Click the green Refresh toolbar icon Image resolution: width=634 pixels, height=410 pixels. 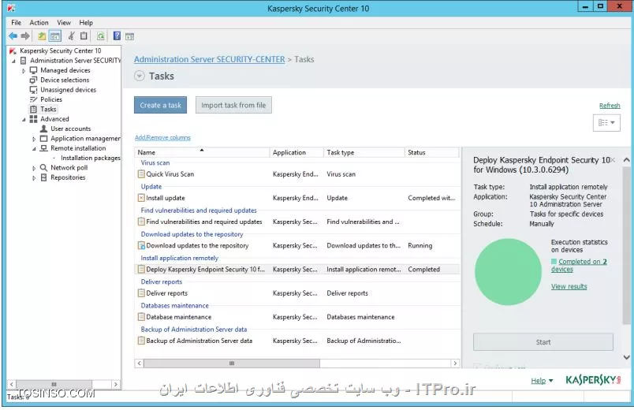(x=101, y=36)
